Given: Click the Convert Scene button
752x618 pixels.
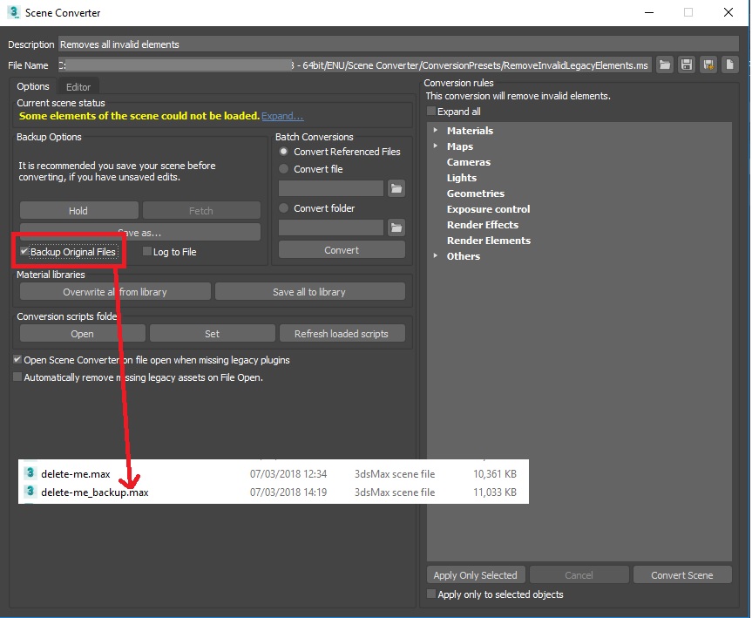Looking at the screenshot, I should (682, 574).
